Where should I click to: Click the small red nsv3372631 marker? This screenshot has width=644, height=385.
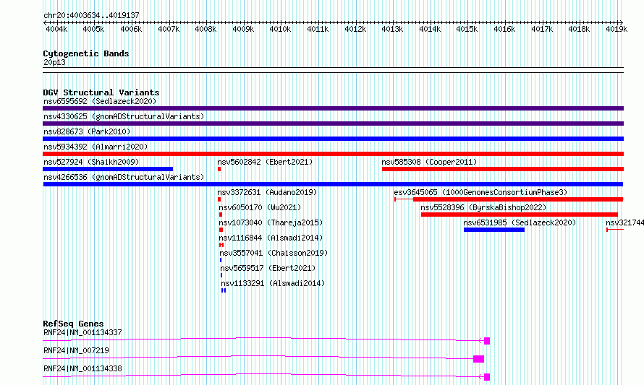219,199
